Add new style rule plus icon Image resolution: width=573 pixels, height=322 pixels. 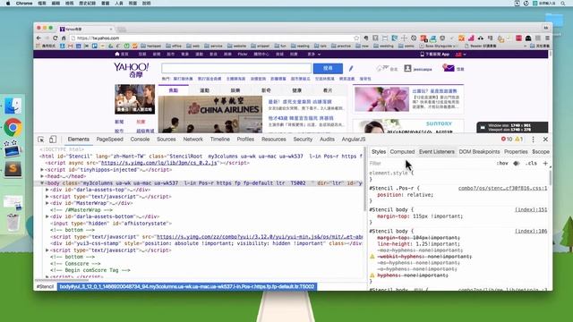[x=545, y=163]
